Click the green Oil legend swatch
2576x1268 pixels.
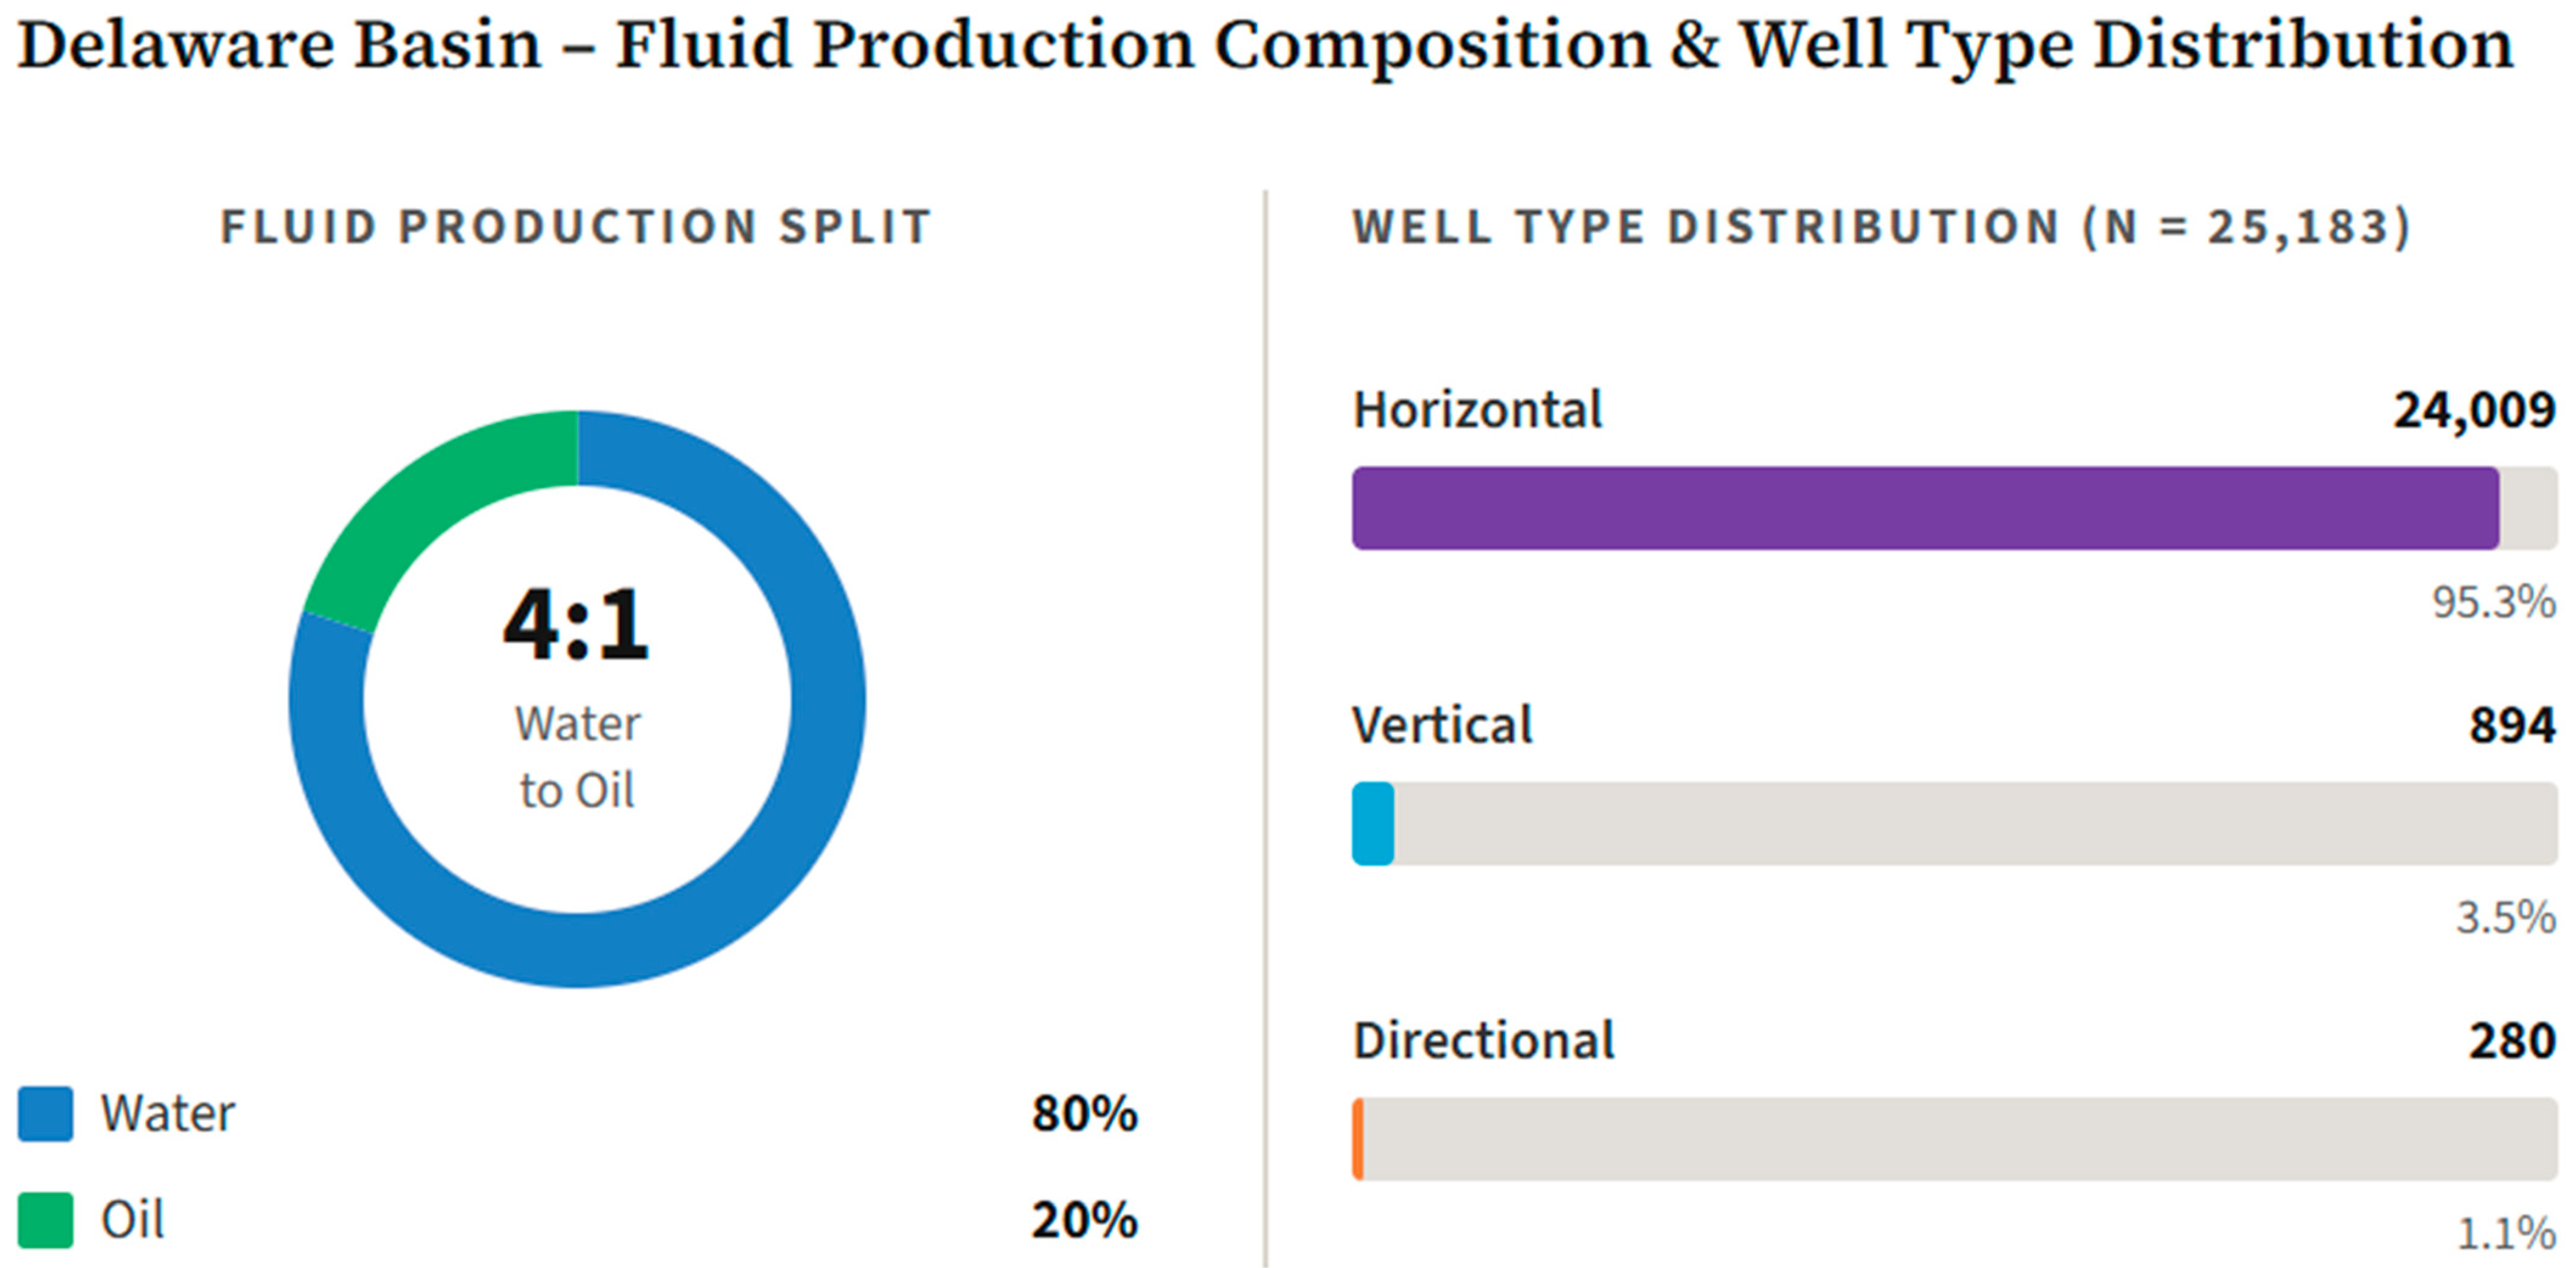(x=45, y=1219)
